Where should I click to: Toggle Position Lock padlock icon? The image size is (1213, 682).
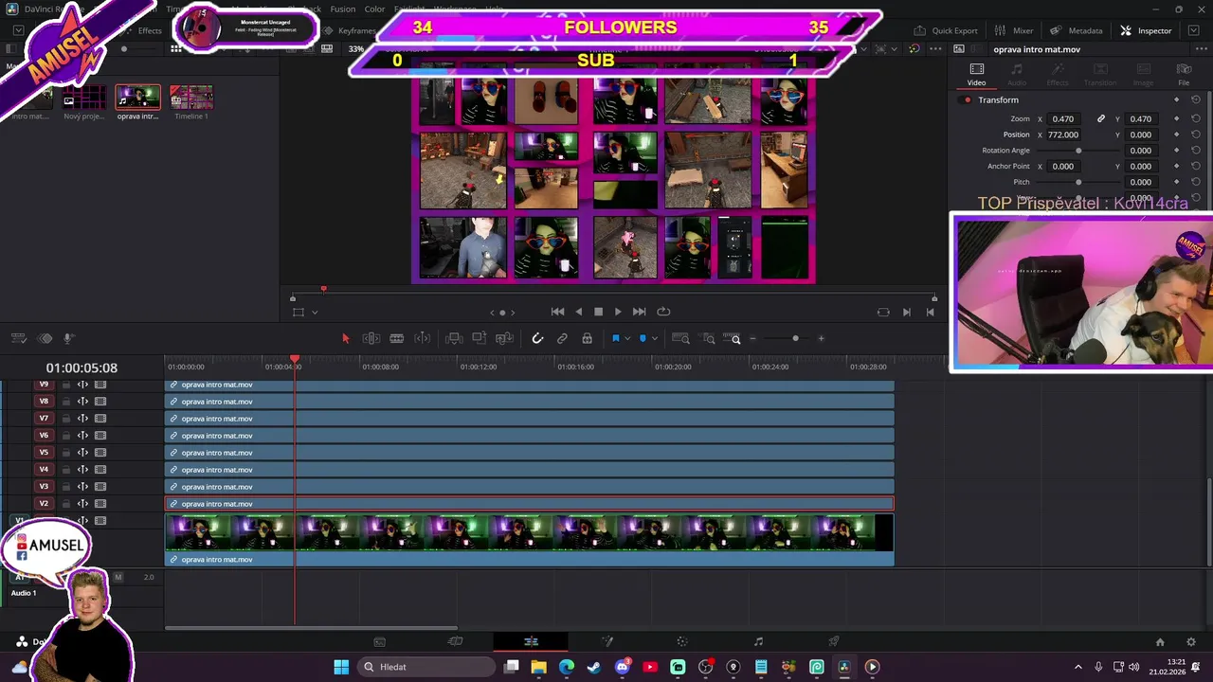[x=587, y=338]
